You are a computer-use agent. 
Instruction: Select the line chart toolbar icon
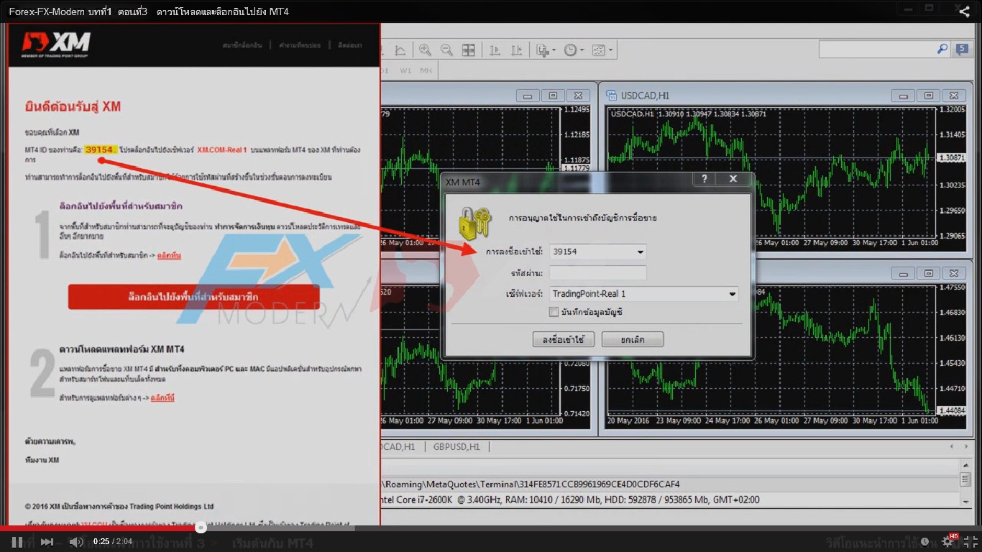[x=400, y=50]
